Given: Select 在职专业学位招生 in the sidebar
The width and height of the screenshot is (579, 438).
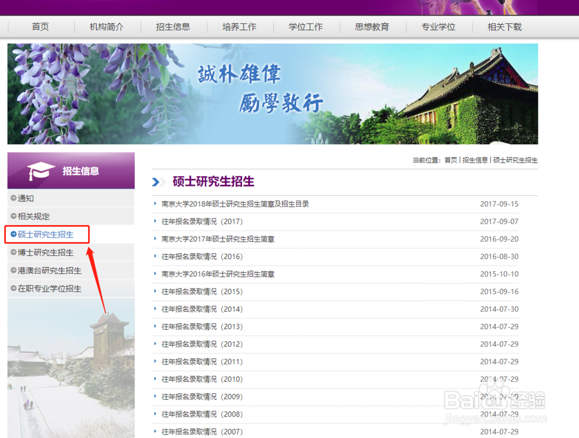Looking at the screenshot, I should point(49,289).
